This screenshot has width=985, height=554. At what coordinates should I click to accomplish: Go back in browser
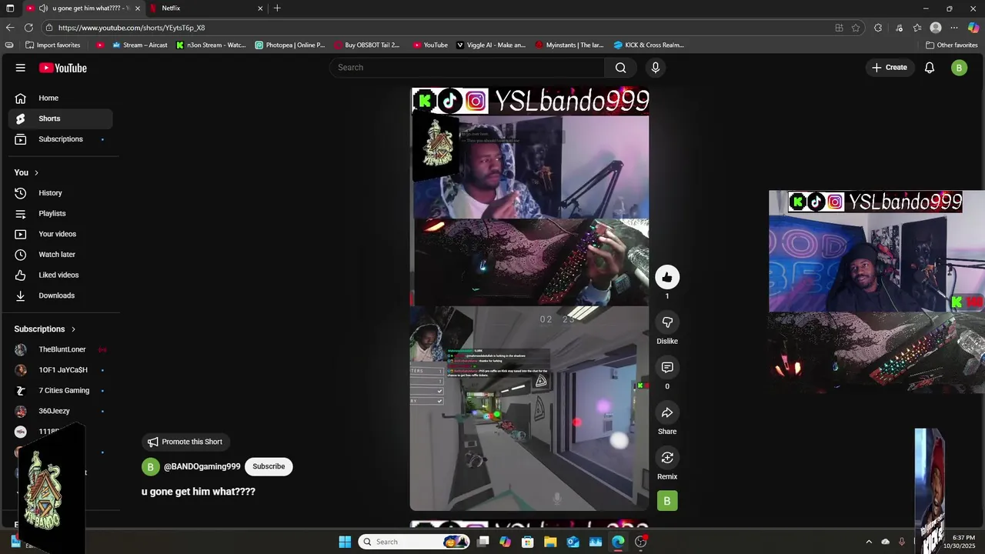pos(10,28)
